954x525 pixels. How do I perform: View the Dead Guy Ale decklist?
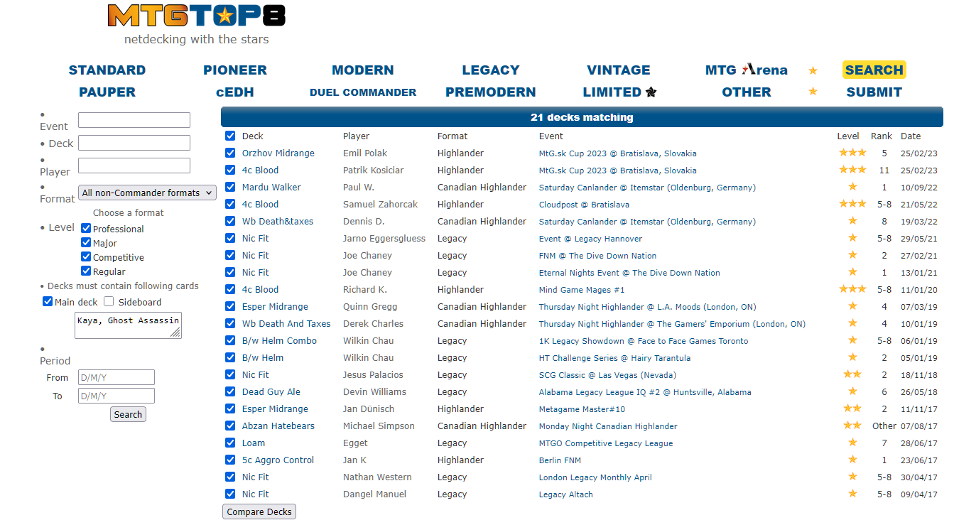click(x=271, y=392)
